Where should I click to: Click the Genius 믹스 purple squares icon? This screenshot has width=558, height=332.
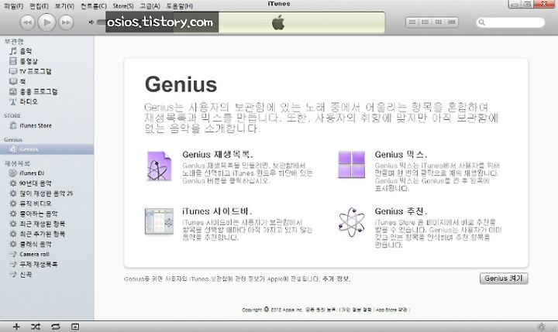click(x=351, y=164)
